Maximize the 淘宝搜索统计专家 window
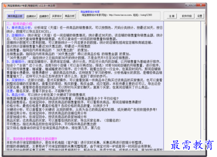Screen dimensions: 217x157 click(x=193, y=5)
